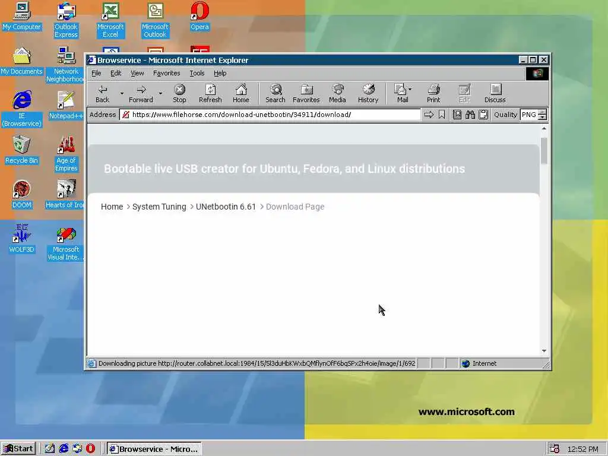The height and width of the screenshot is (456, 608).
Task: Print the page via Print button
Action: [x=433, y=93]
